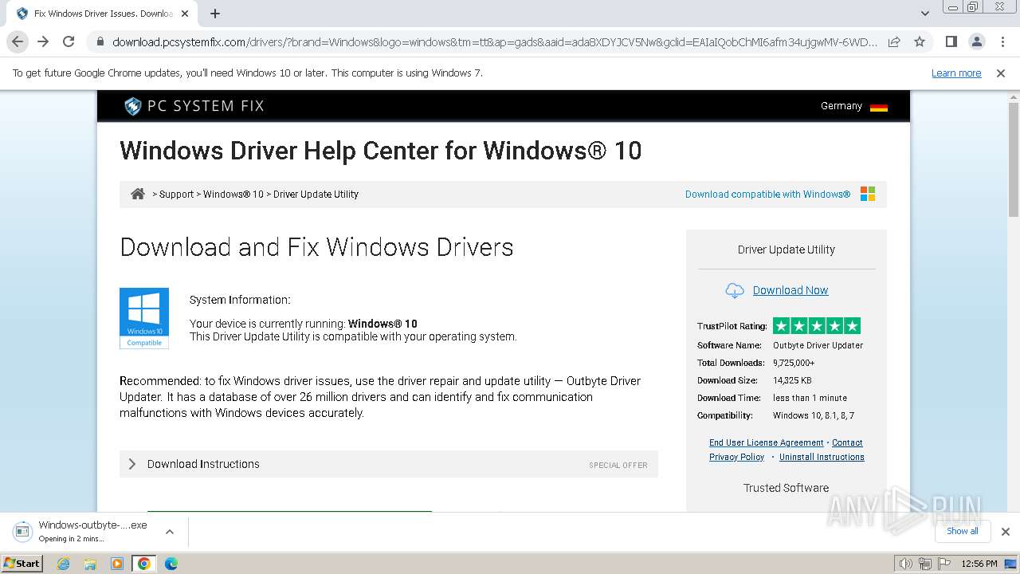Image resolution: width=1020 pixels, height=574 pixels.
Task: Open File Explorer from taskbar
Action: (90, 564)
